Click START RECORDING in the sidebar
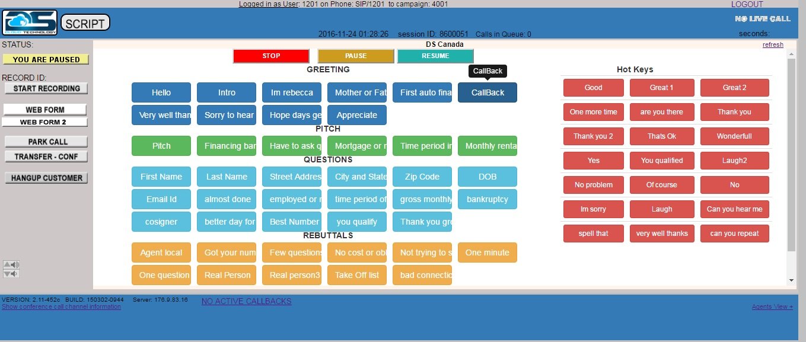The width and height of the screenshot is (806, 342). pos(46,88)
